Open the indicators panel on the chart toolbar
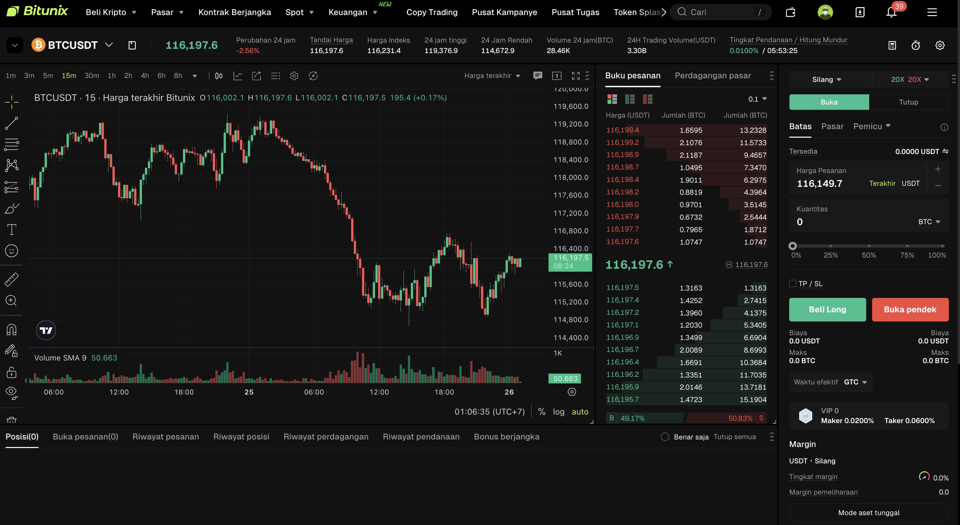 pyautogui.click(x=237, y=75)
